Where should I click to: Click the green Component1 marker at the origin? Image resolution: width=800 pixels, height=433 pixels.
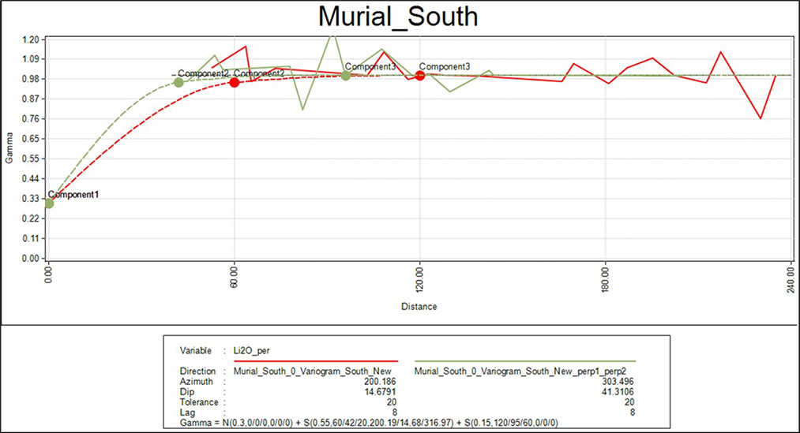coord(49,203)
